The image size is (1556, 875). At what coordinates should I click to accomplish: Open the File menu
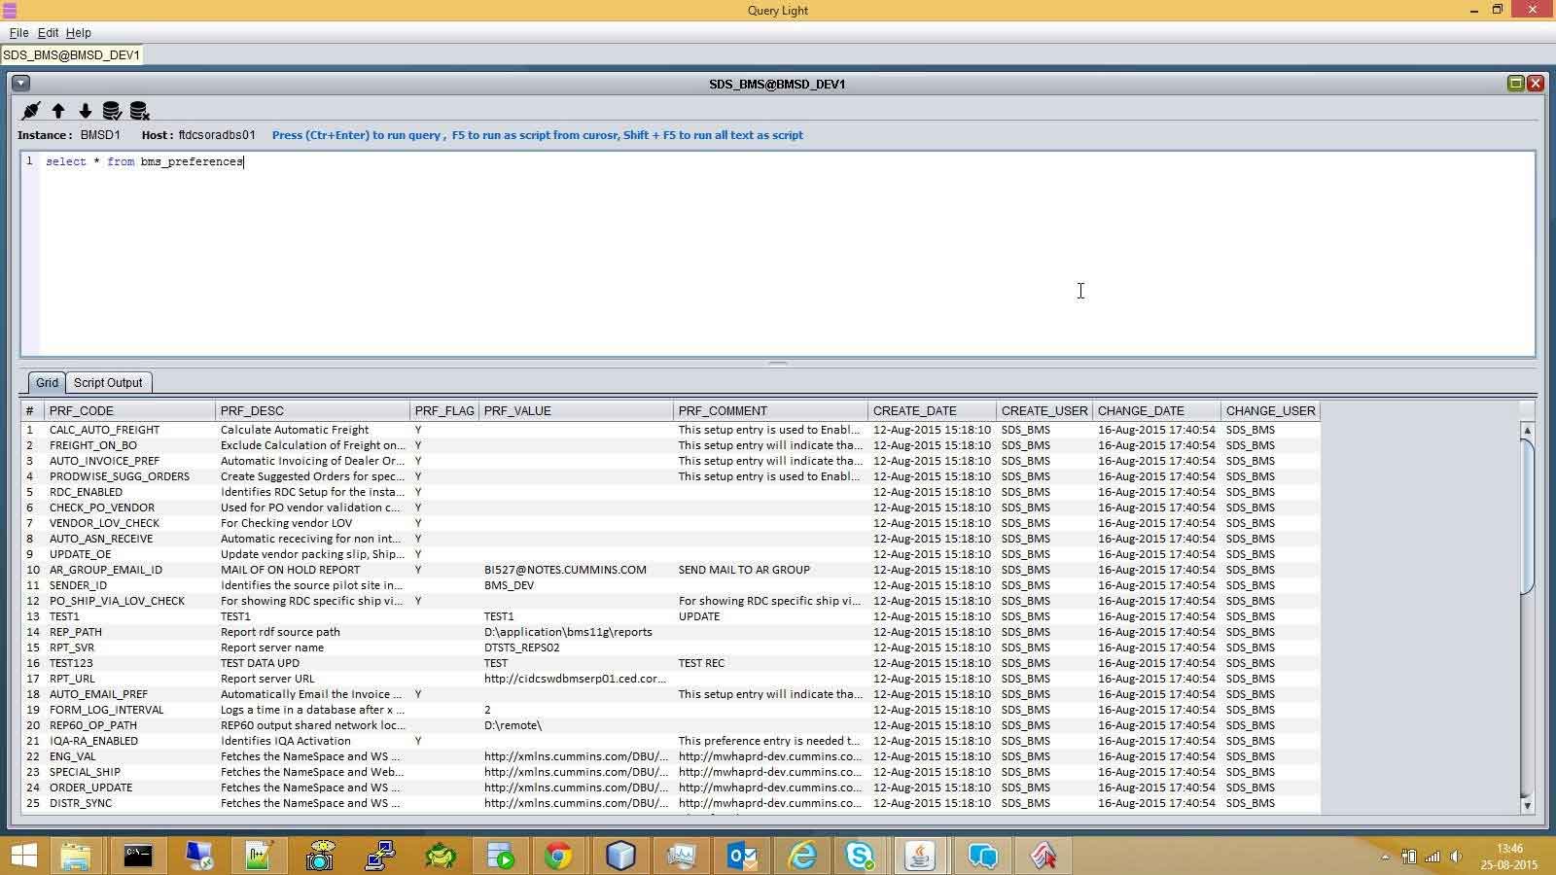click(x=18, y=32)
